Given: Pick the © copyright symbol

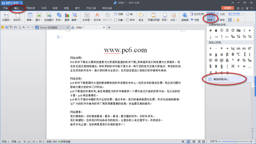Looking at the screenshot, I should pyautogui.click(x=211, y=60).
